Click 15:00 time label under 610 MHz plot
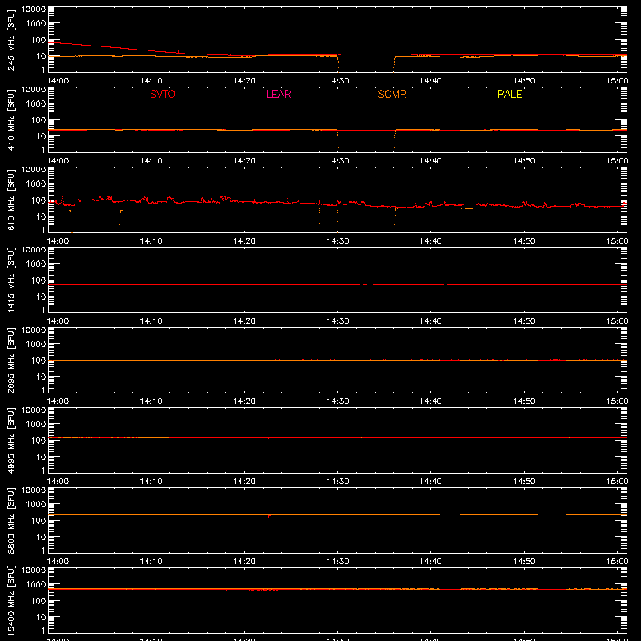 point(617,241)
